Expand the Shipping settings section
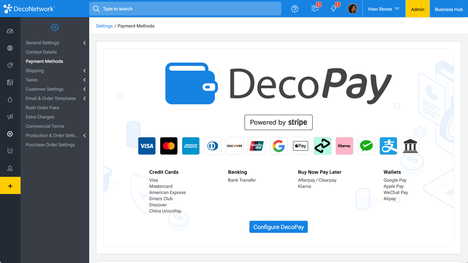This screenshot has width=468, height=263. click(55, 70)
